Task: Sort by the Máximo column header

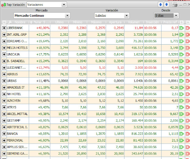Action: 96,22
